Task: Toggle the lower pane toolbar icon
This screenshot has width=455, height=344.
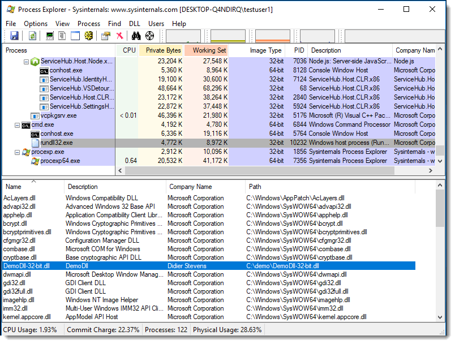Action: (75, 36)
